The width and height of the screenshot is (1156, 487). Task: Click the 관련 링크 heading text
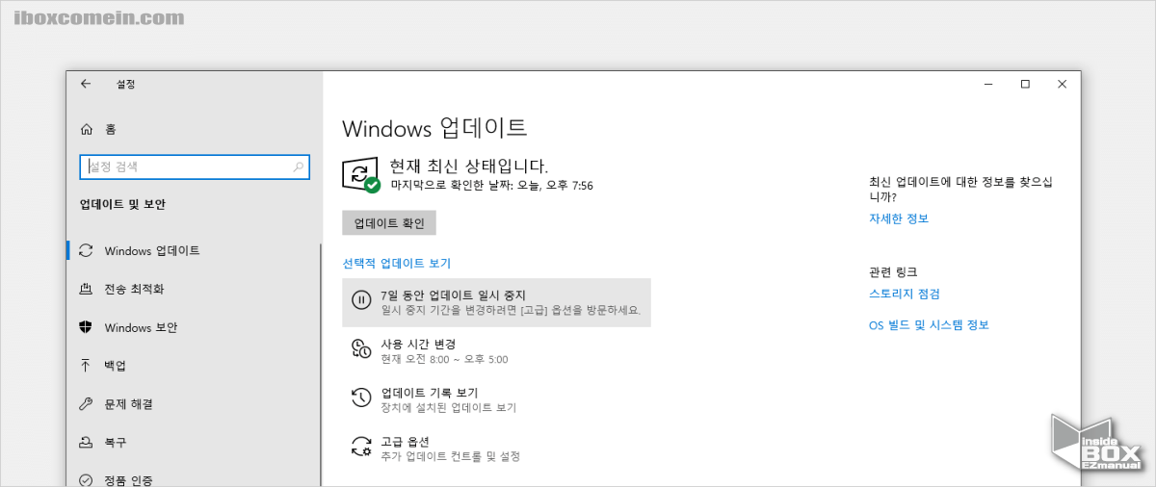coord(893,272)
